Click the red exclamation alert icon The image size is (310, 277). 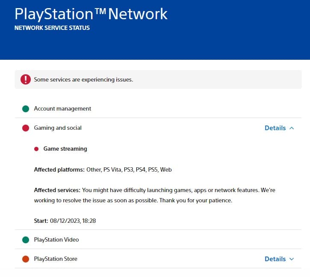(x=26, y=79)
